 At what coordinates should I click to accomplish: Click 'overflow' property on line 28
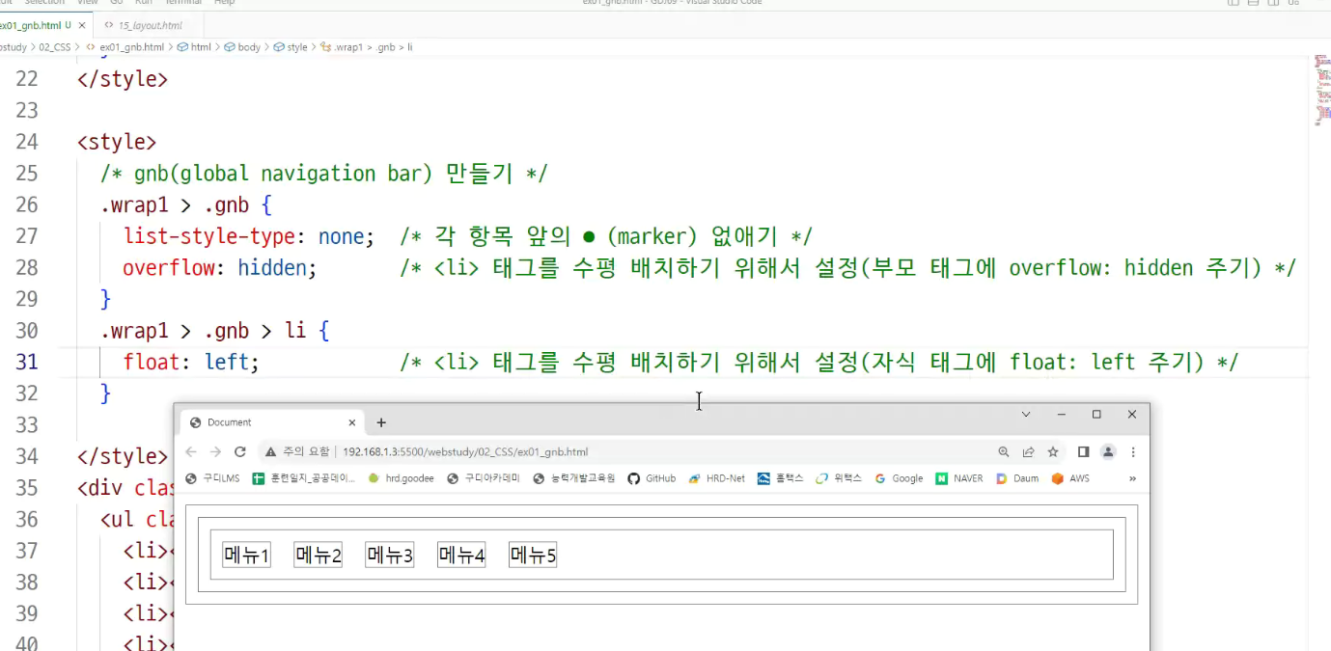point(170,267)
